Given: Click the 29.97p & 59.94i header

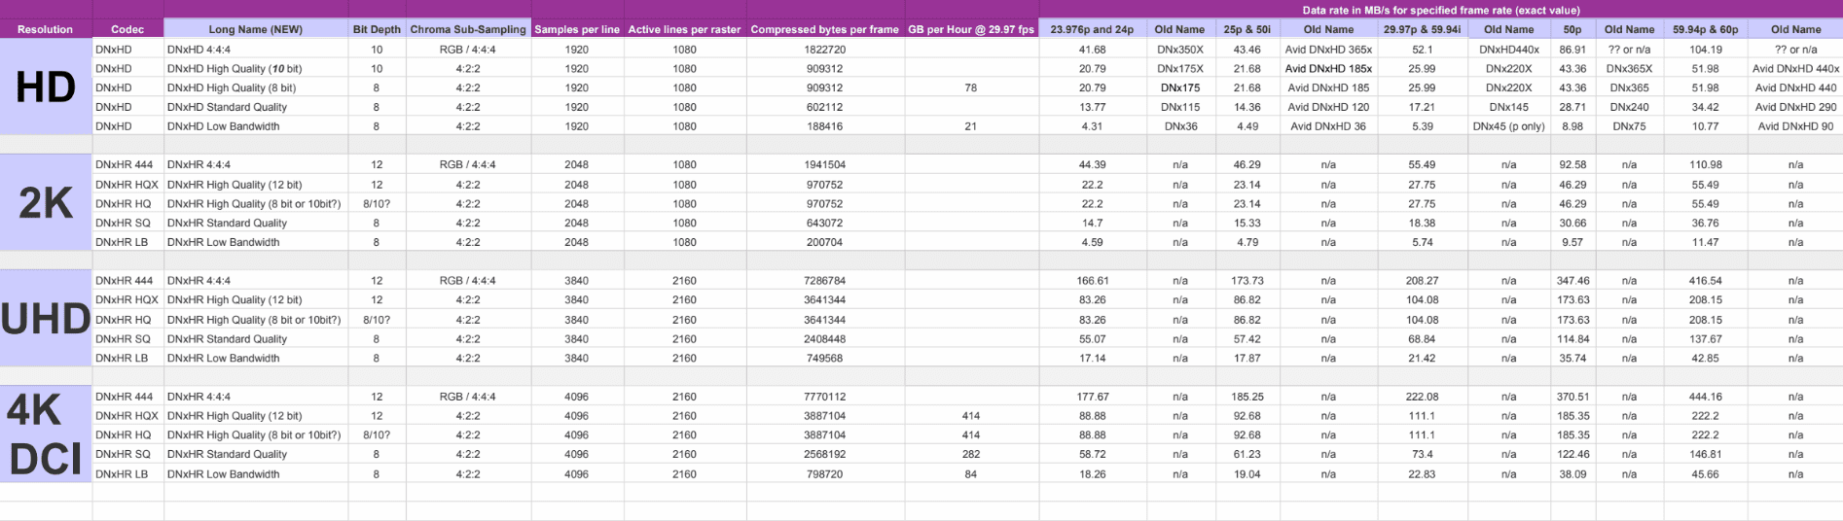Looking at the screenshot, I should pos(1422,29).
